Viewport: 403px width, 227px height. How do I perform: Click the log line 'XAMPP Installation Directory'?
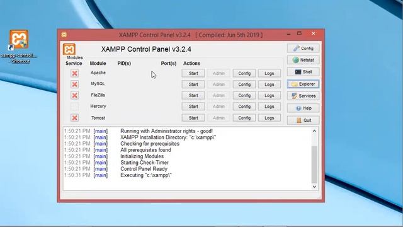pos(168,137)
